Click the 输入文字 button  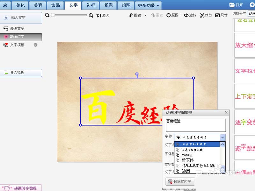(x=21, y=18)
